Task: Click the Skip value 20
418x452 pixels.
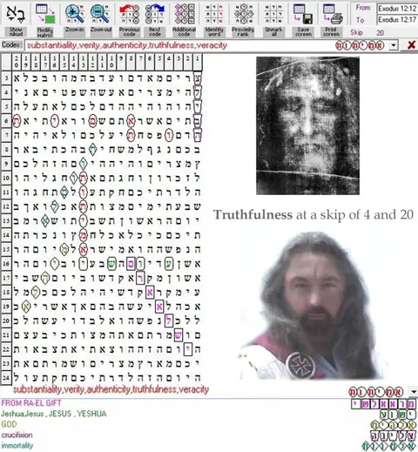Action: tap(380, 32)
